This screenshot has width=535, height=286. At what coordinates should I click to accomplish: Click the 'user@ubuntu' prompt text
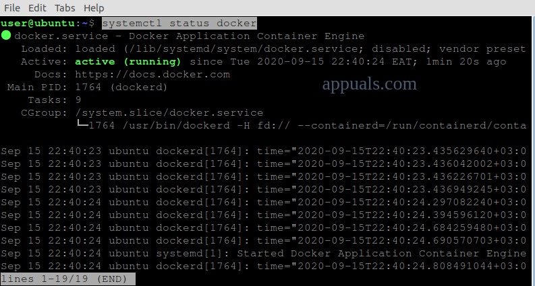[x=38, y=24]
